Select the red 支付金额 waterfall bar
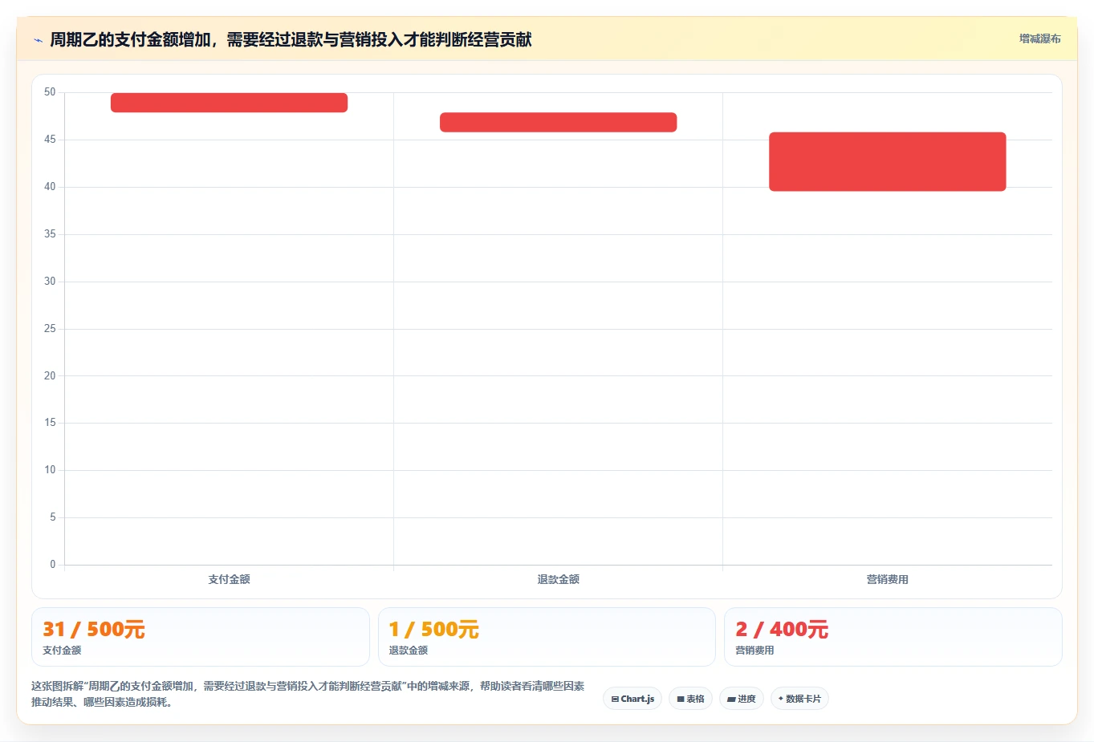 pos(229,103)
